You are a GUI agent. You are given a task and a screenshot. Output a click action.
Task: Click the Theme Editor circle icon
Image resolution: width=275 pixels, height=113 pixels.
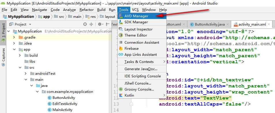click(x=121, y=35)
